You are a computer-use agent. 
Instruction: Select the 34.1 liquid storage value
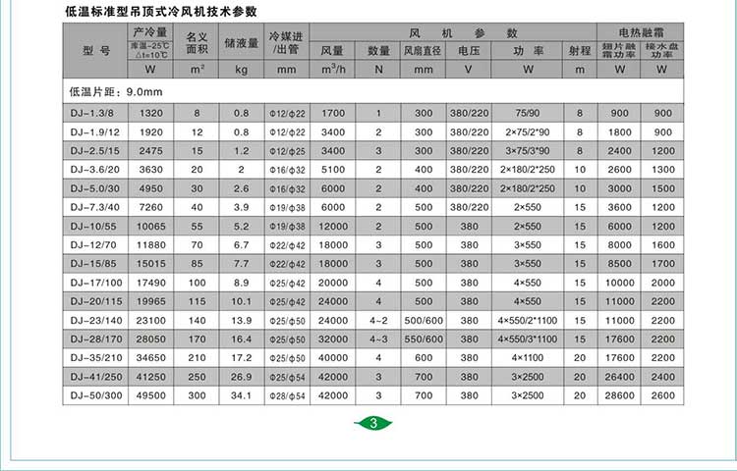[241, 394]
